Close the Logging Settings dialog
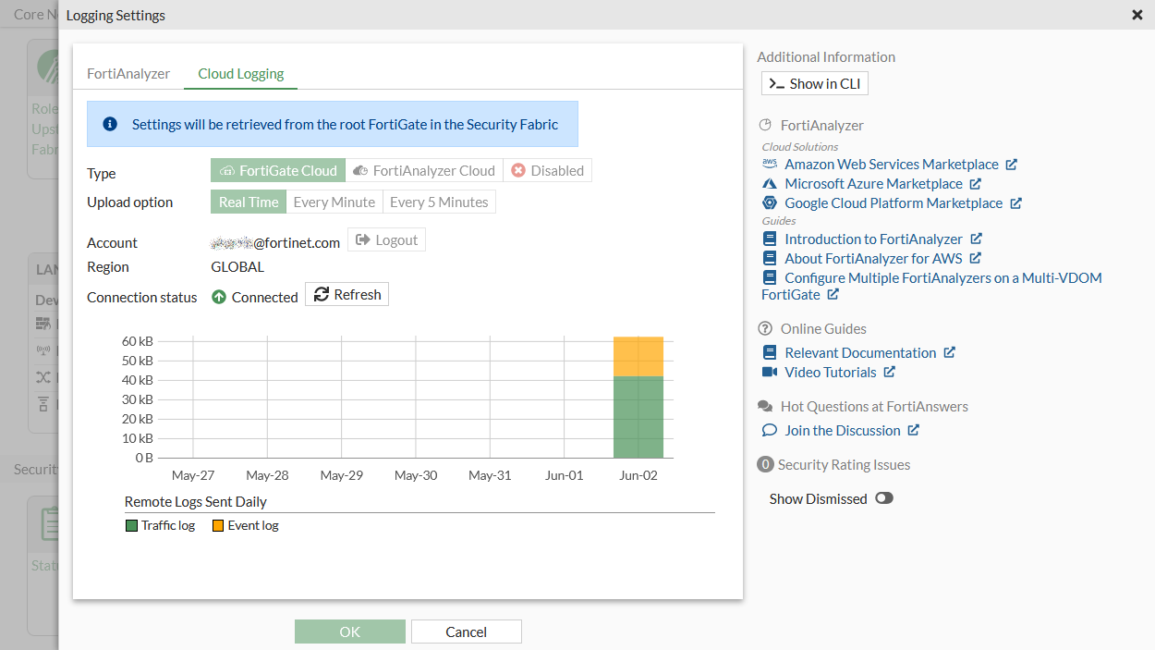 click(x=1137, y=15)
